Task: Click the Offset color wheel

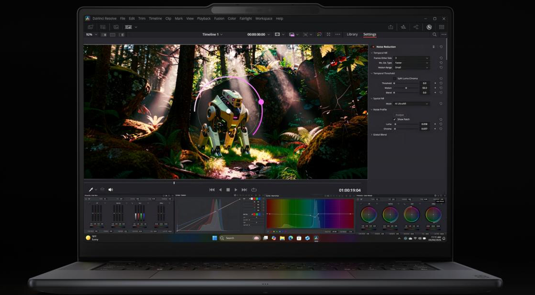Action: coord(433,214)
